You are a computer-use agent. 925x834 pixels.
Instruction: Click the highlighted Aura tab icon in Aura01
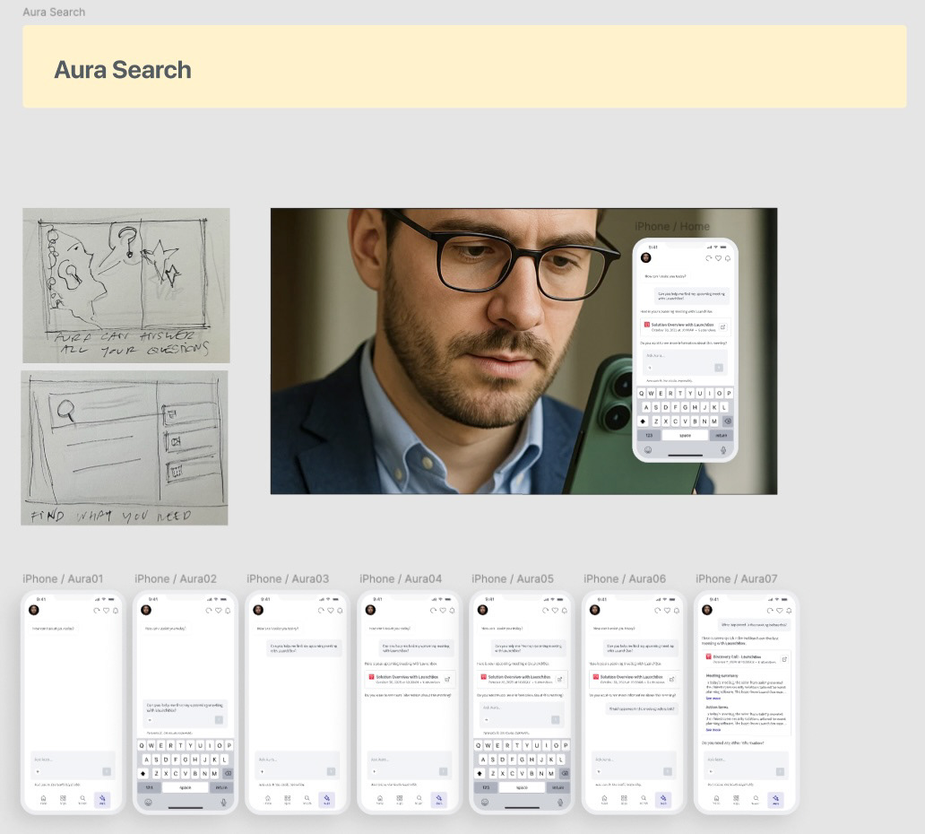pyautogui.click(x=102, y=800)
